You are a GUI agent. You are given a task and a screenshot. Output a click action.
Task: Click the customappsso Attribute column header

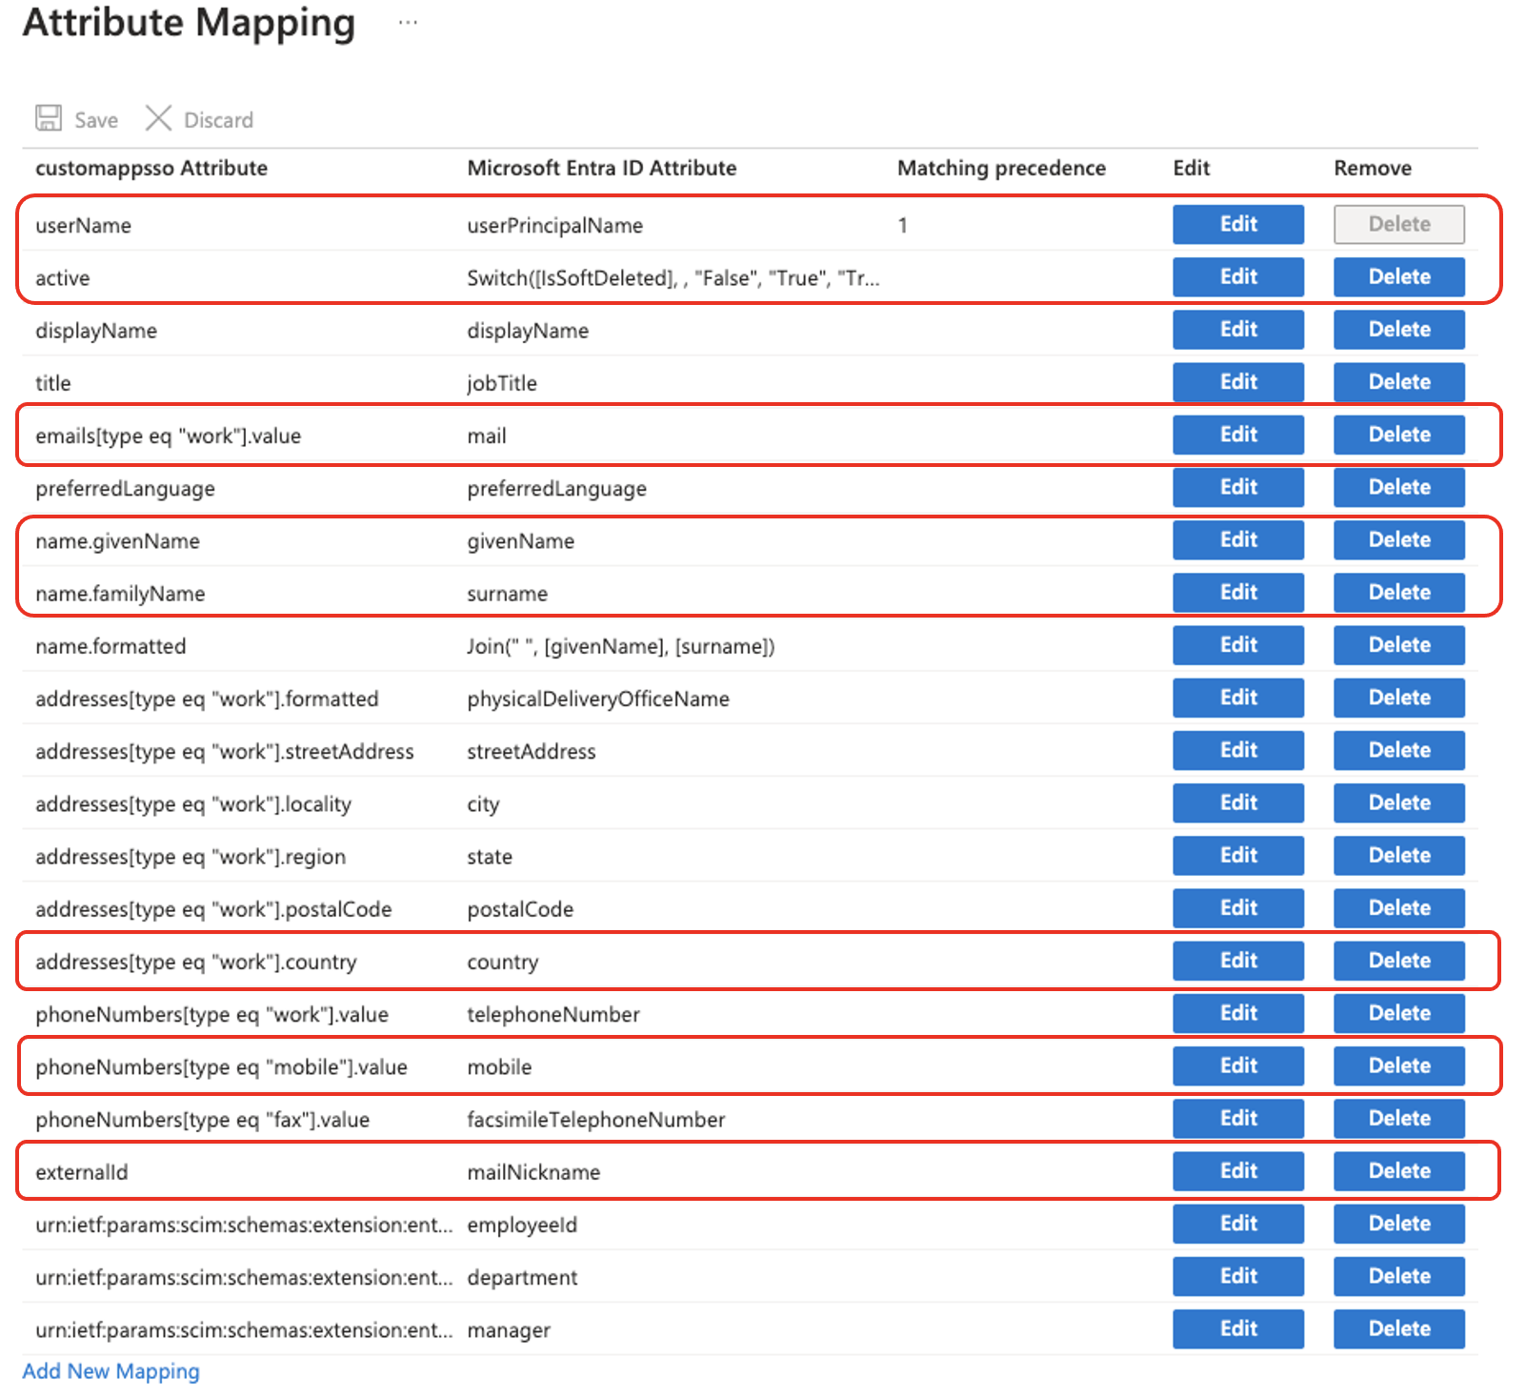click(151, 169)
